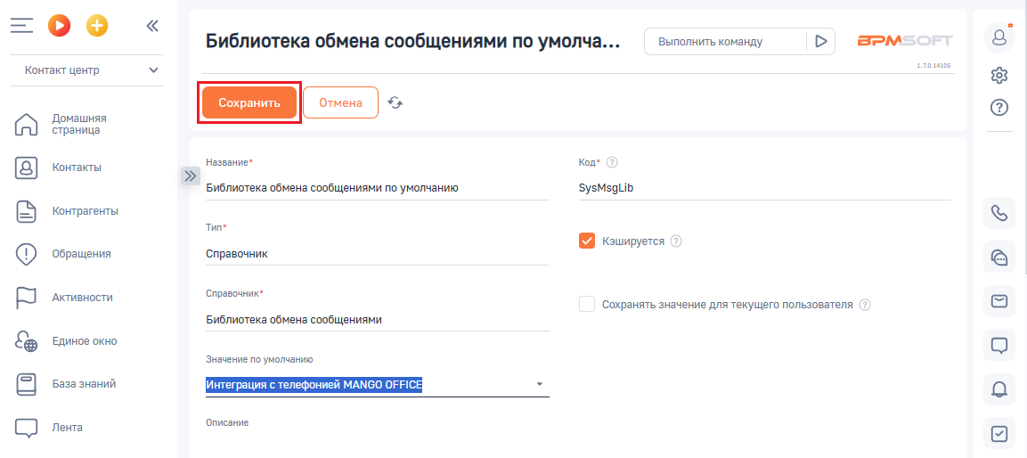Viewport: 1027px width, 458px height.
Task: Run the command with the arrow button
Action: pos(820,41)
